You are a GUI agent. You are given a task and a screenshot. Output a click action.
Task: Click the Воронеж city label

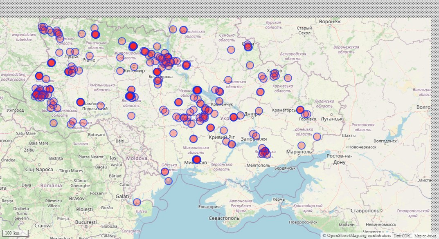[330, 22]
